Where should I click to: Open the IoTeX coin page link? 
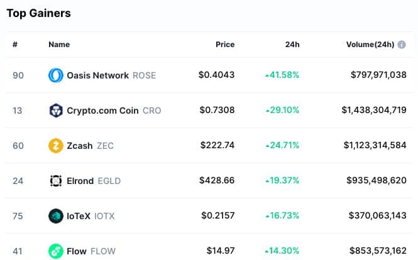coord(79,216)
